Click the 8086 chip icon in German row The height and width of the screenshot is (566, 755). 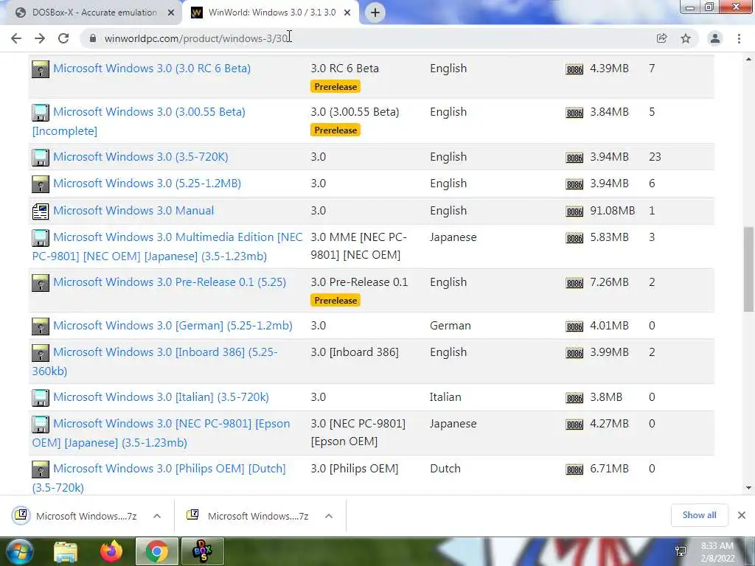[574, 326]
